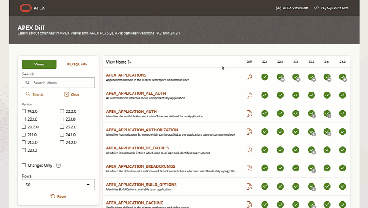
Task: Open the PL/SQL APIs Diff page
Action: coord(331,8)
